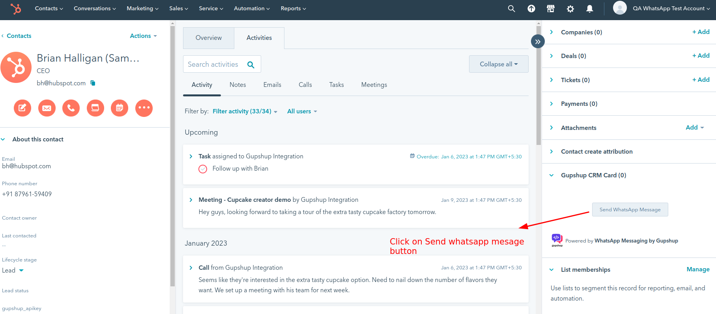Click the HubSpot sprocket logo

[x=16, y=8]
